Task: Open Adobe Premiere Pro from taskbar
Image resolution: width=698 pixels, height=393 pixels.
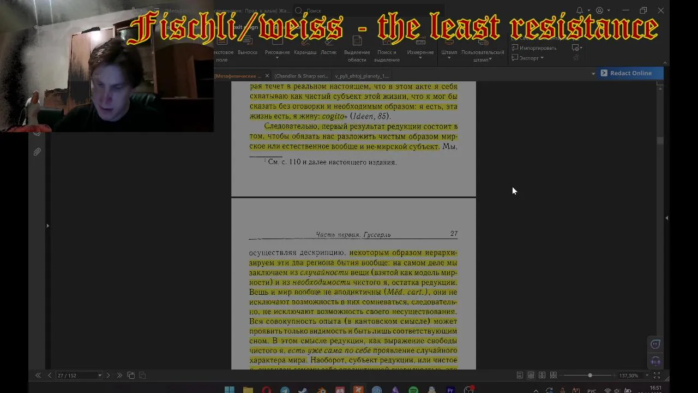Action: (450, 390)
